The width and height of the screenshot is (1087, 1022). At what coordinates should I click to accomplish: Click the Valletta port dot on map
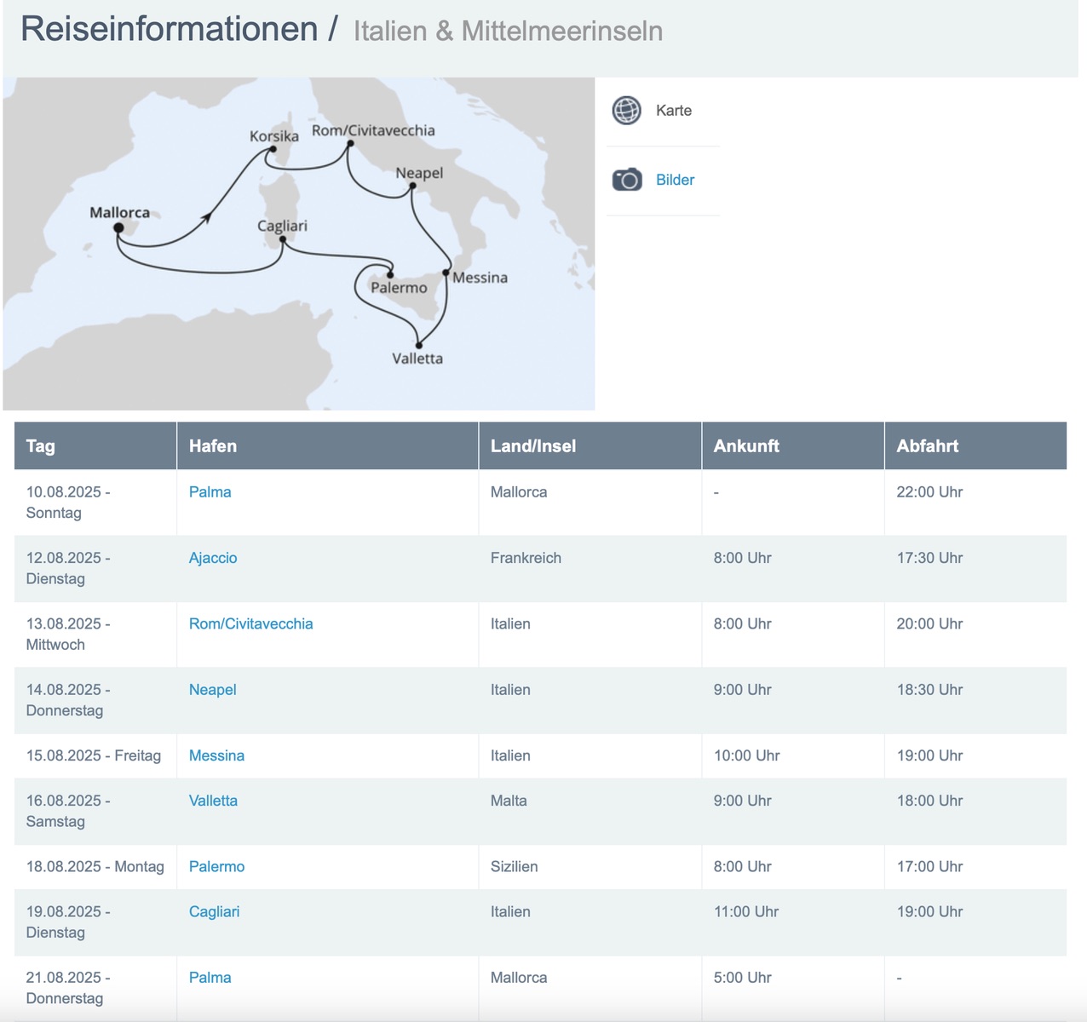pos(418,345)
